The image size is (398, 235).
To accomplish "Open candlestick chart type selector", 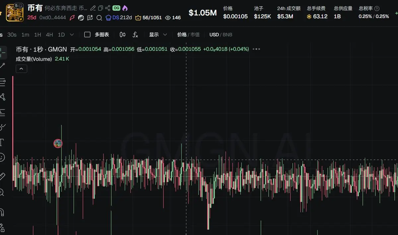I will [x=122, y=34].
